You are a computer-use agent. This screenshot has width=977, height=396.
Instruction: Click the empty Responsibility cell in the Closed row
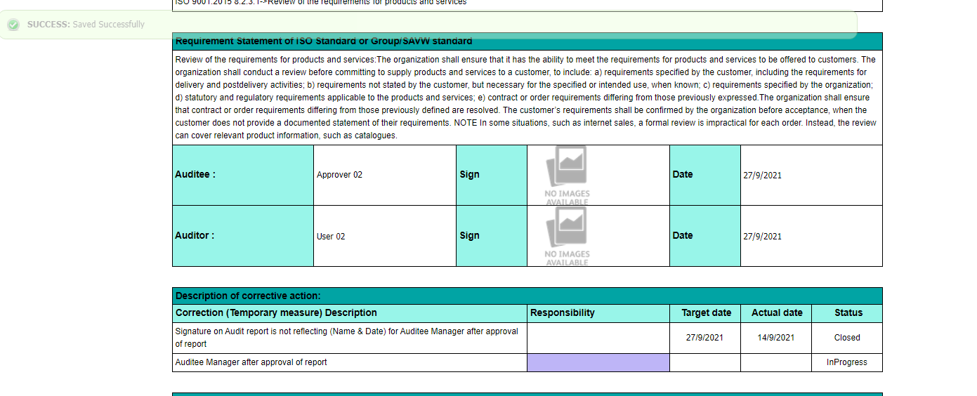pyautogui.click(x=598, y=338)
